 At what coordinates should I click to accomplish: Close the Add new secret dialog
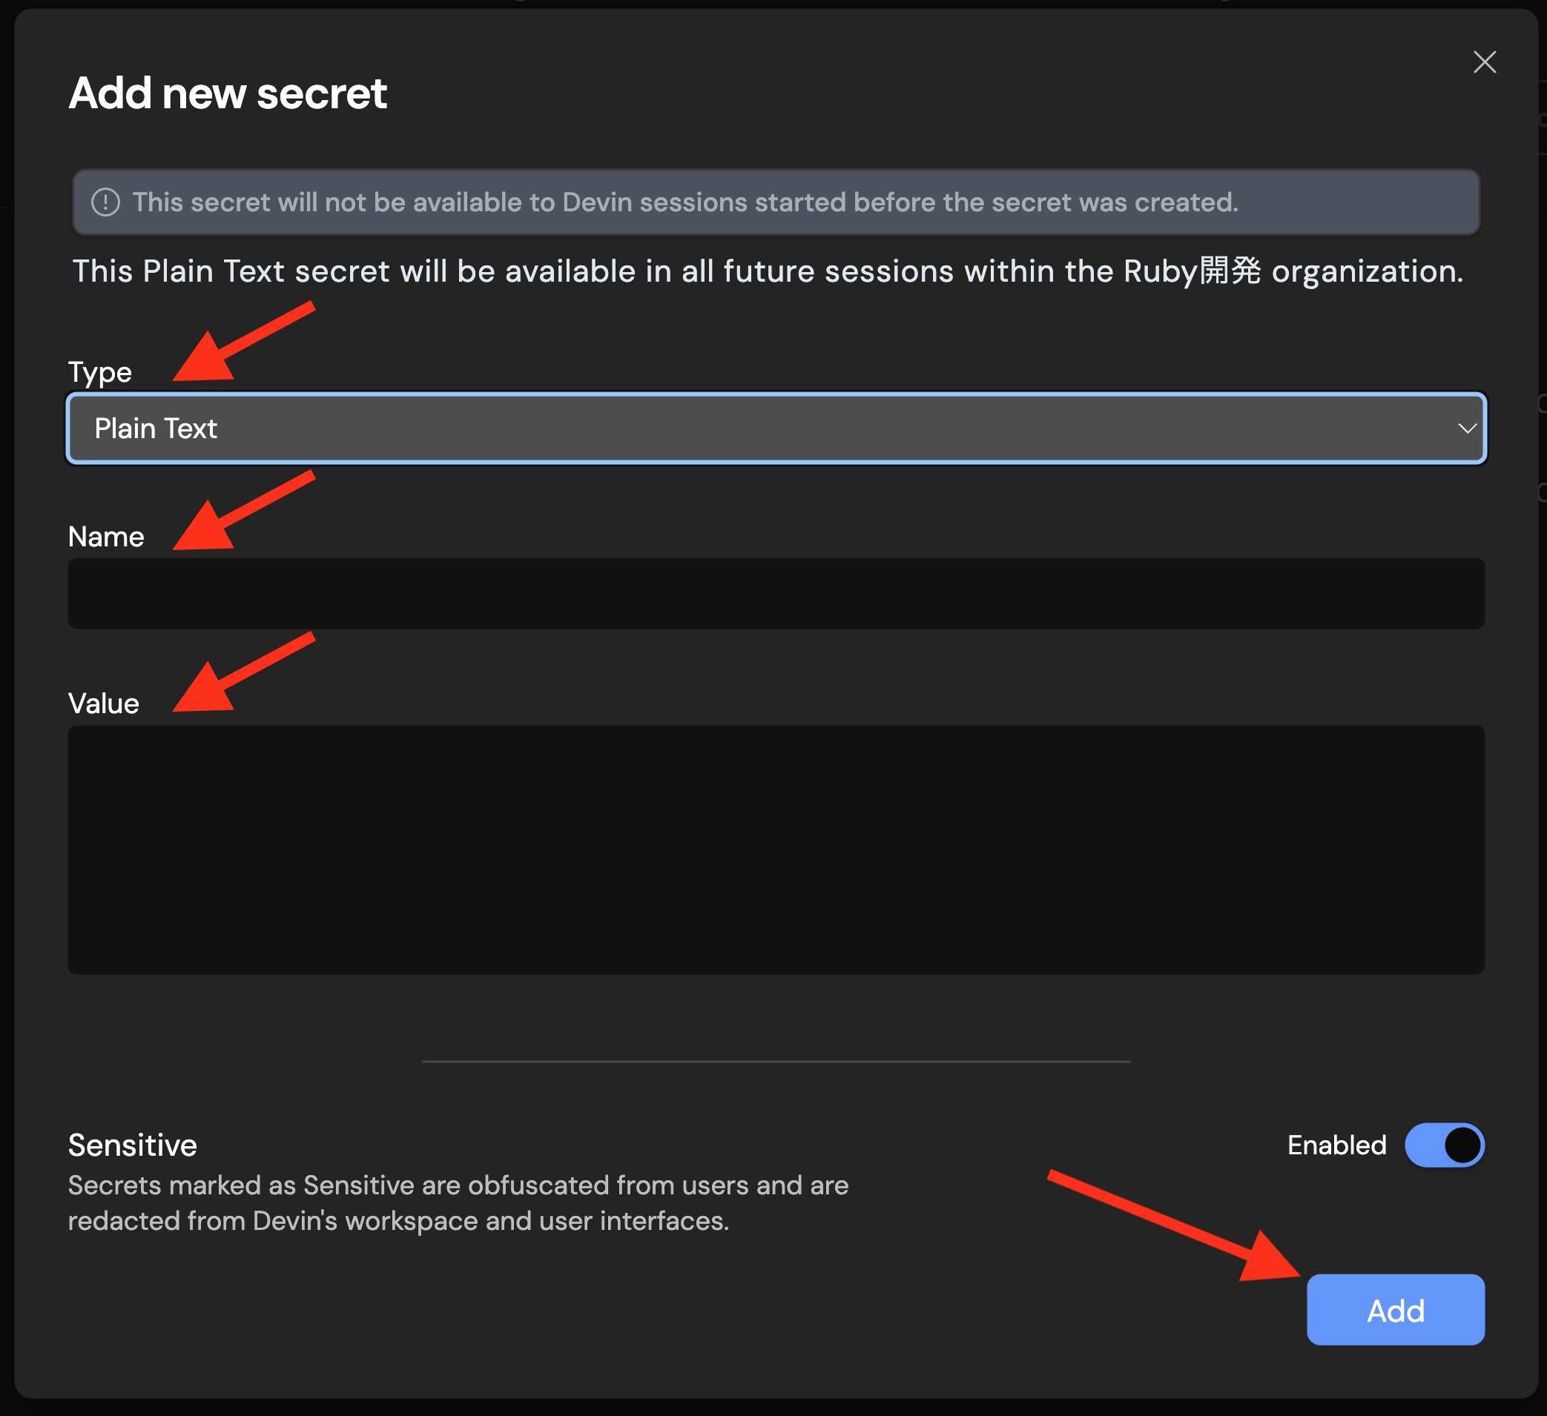click(1484, 62)
